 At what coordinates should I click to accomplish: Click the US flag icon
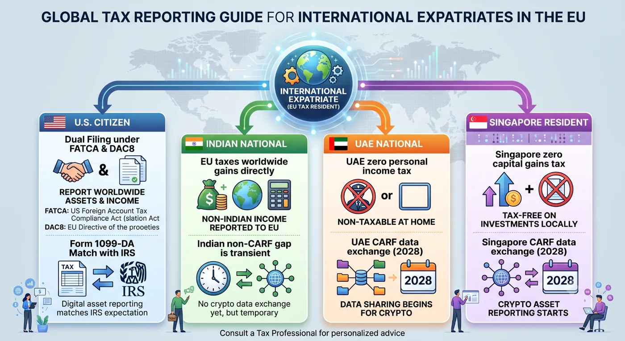[x=55, y=122]
